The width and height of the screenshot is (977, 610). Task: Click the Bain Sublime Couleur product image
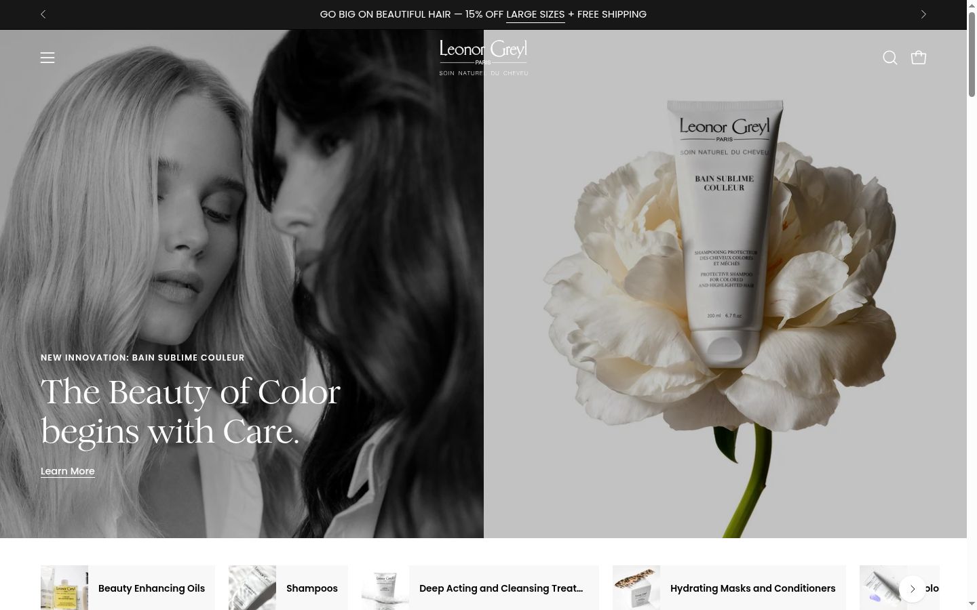[x=725, y=284]
